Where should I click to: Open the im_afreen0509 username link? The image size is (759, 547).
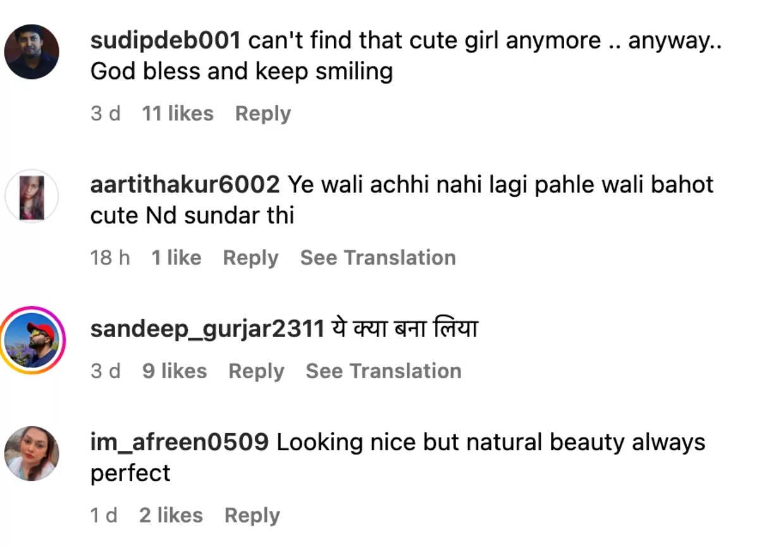[180, 442]
